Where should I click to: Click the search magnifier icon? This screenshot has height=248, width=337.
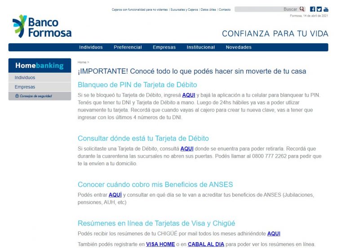pos(302,9)
